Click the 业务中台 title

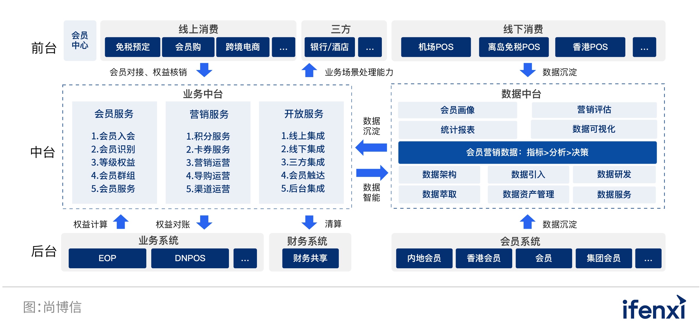click(x=203, y=94)
